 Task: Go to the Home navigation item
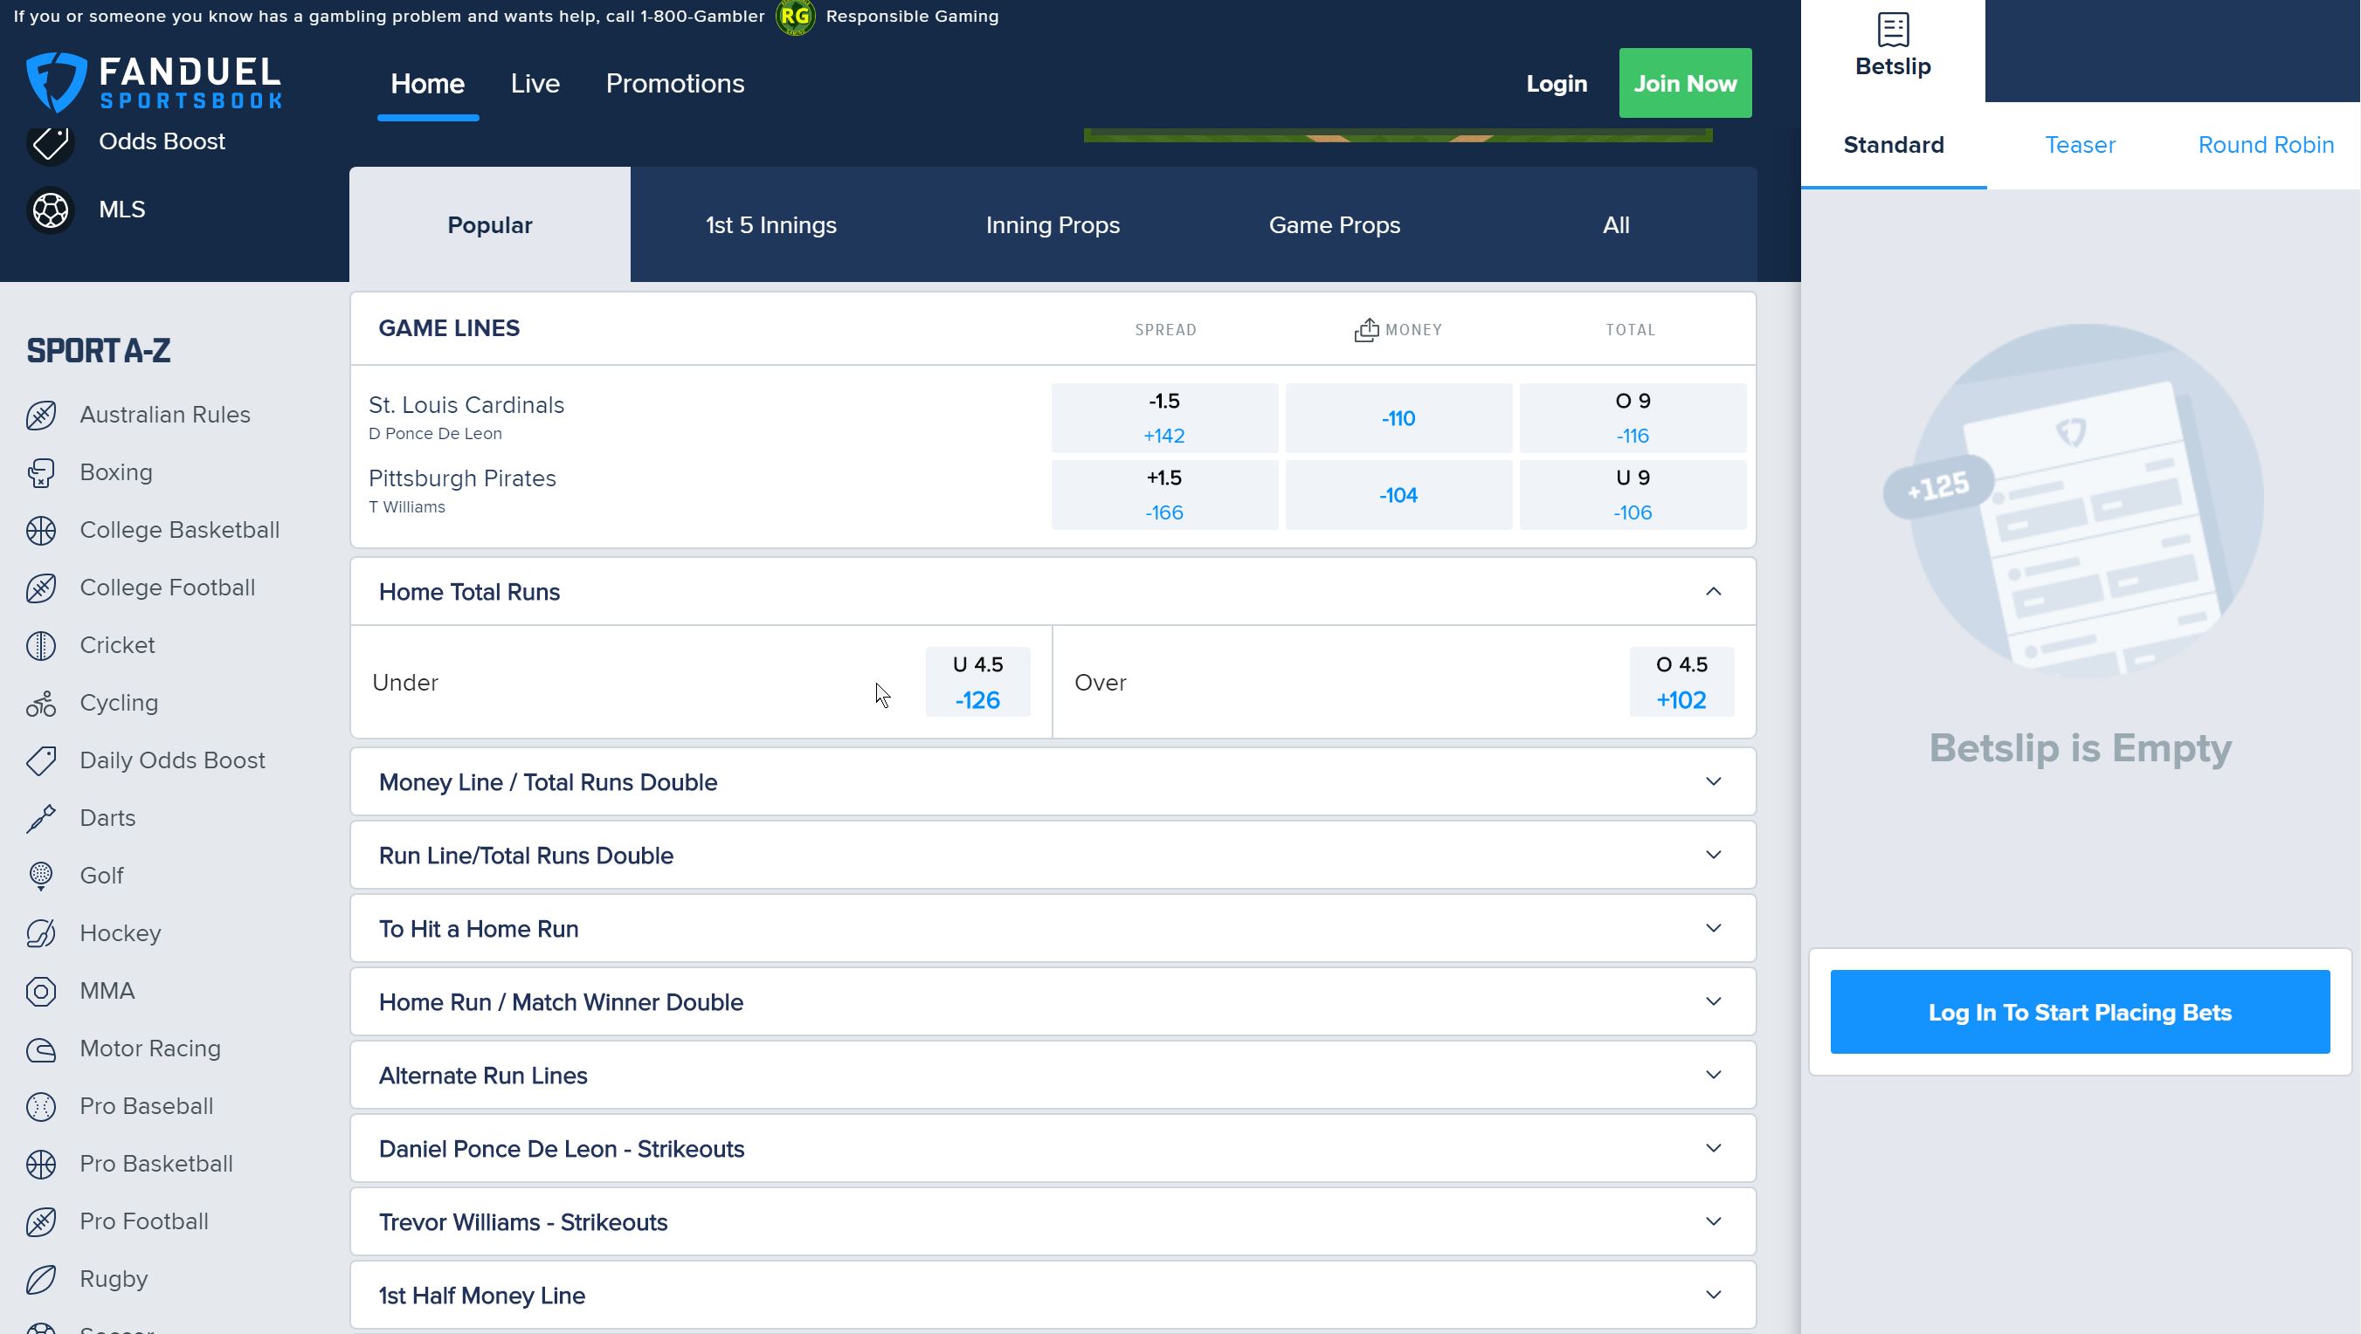click(x=427, y=84)
